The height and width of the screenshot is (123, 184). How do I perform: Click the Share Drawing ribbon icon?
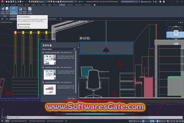(3, 11)
